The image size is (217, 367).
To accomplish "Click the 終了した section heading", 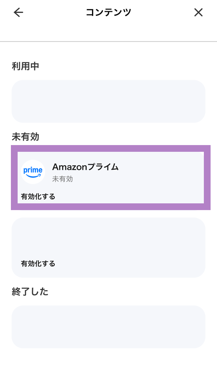I will click(x=30, y=292).
